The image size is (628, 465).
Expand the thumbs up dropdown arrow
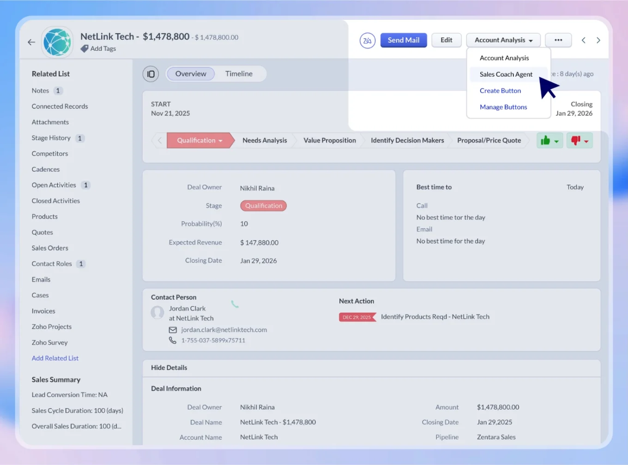pyautogui.click(x=556, y=141)
